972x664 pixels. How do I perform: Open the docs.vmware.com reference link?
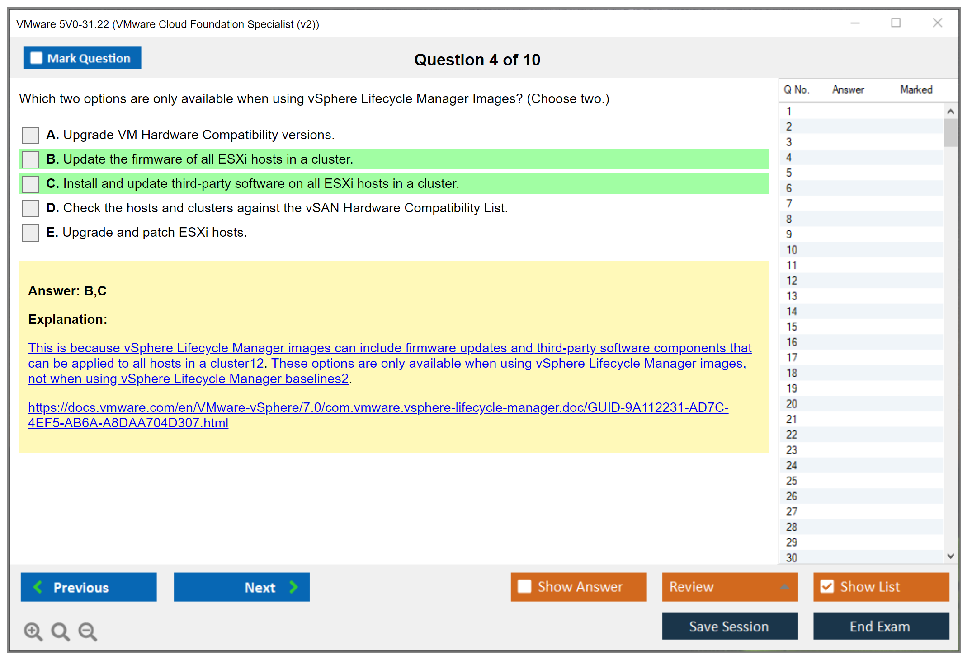(378, 407)
